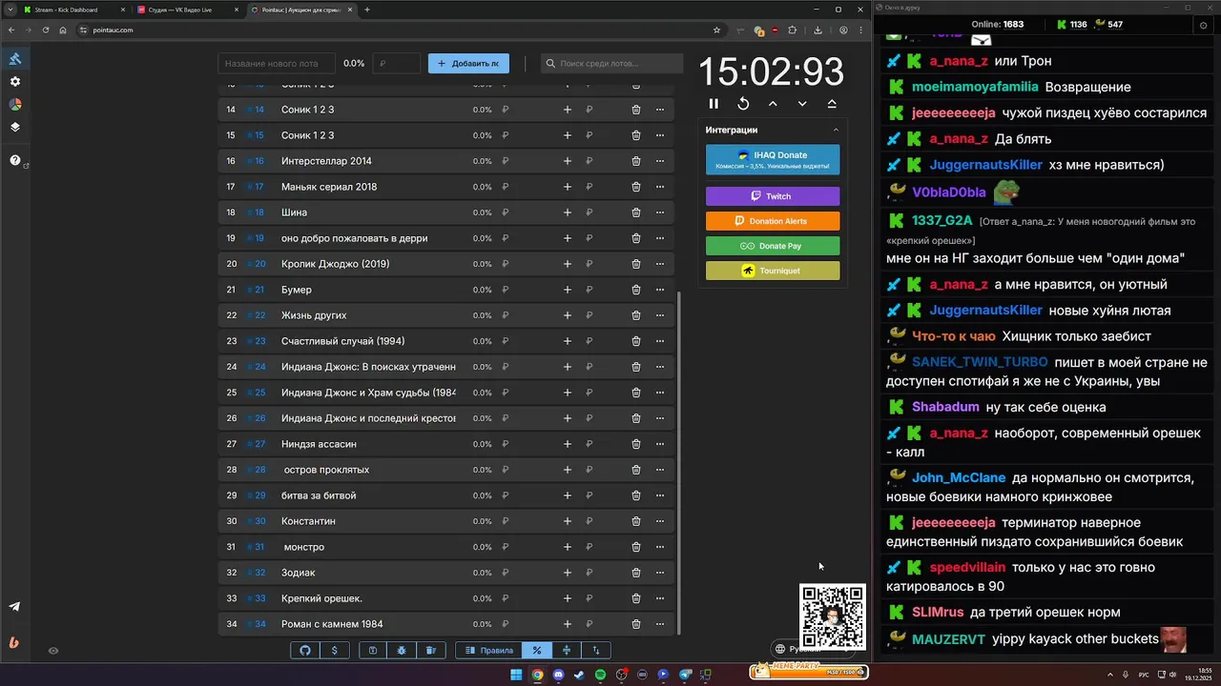
Task: Click the dollar sign button in bottom toolbar
Action: 334,650
